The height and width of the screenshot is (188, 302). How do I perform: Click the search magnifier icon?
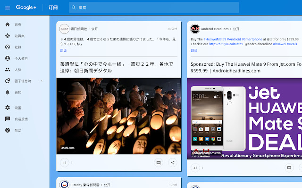(x=74, y=8)
